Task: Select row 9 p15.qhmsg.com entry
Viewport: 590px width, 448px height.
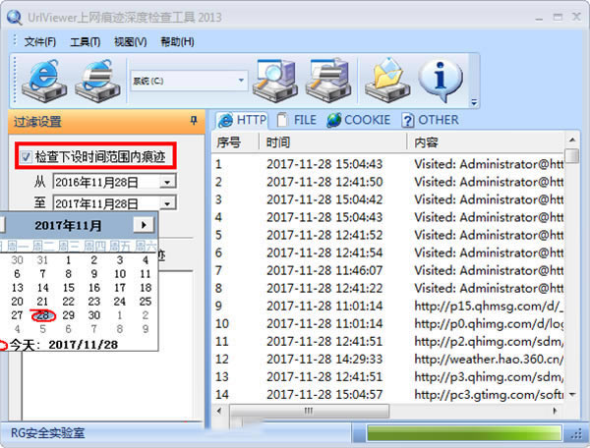Action: click(388, 306)
